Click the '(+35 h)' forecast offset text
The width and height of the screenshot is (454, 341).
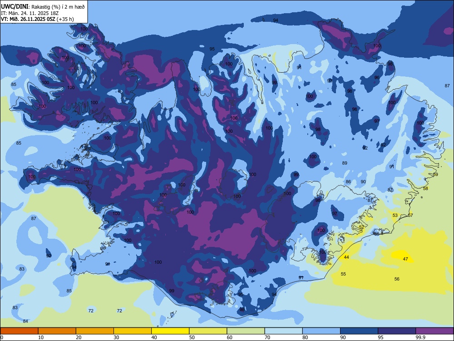coord(65,19)
